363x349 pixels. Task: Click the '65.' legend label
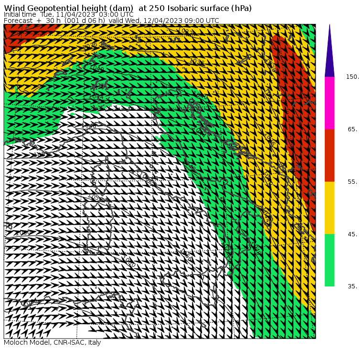coord(353,129)
